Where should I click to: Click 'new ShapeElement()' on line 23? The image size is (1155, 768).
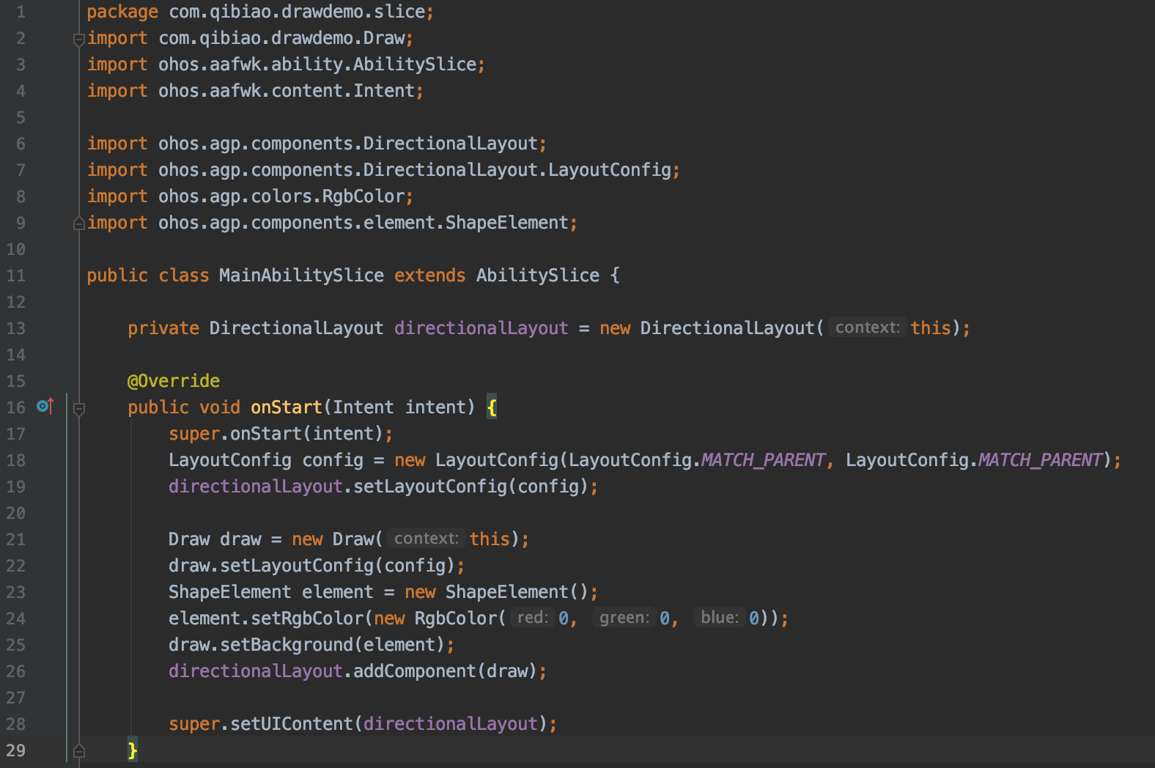point(497,592)
